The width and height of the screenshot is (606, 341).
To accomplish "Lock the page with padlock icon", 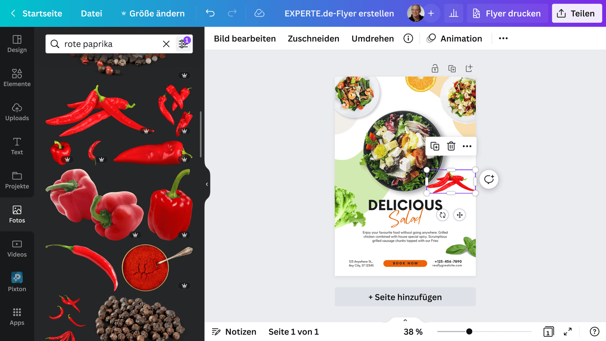I will tap(435, 69).
